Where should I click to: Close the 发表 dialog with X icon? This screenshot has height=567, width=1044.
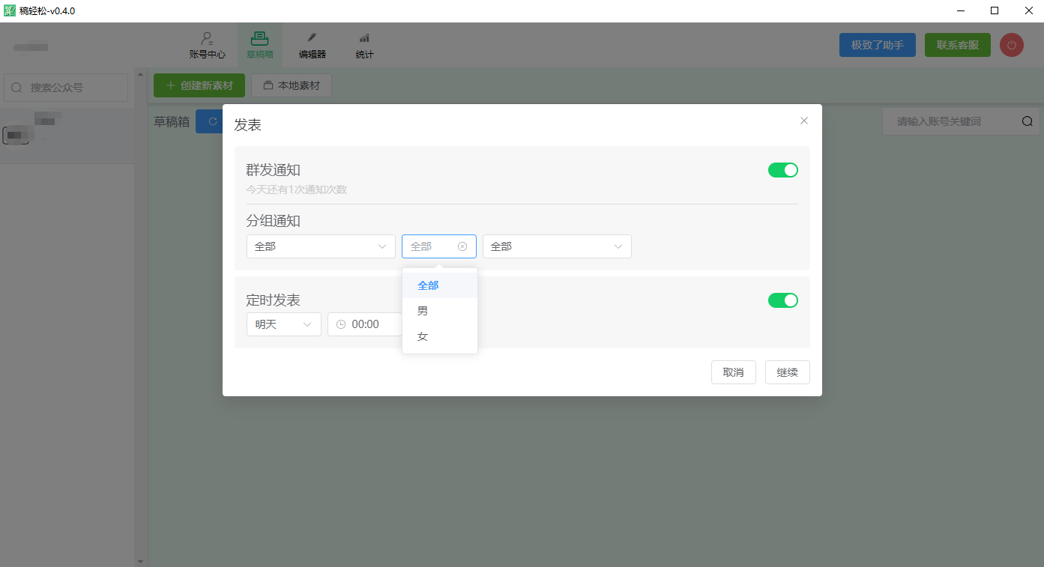pos(804,121)
